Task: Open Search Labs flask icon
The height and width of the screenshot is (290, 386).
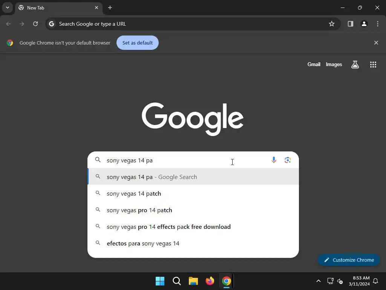Action: (x=355, y=65)
